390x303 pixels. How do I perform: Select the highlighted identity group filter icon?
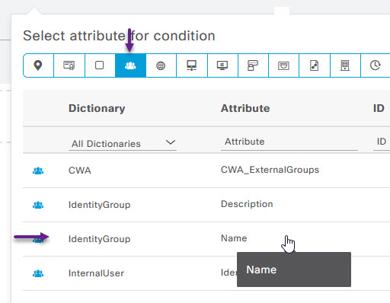pos(130,65)
